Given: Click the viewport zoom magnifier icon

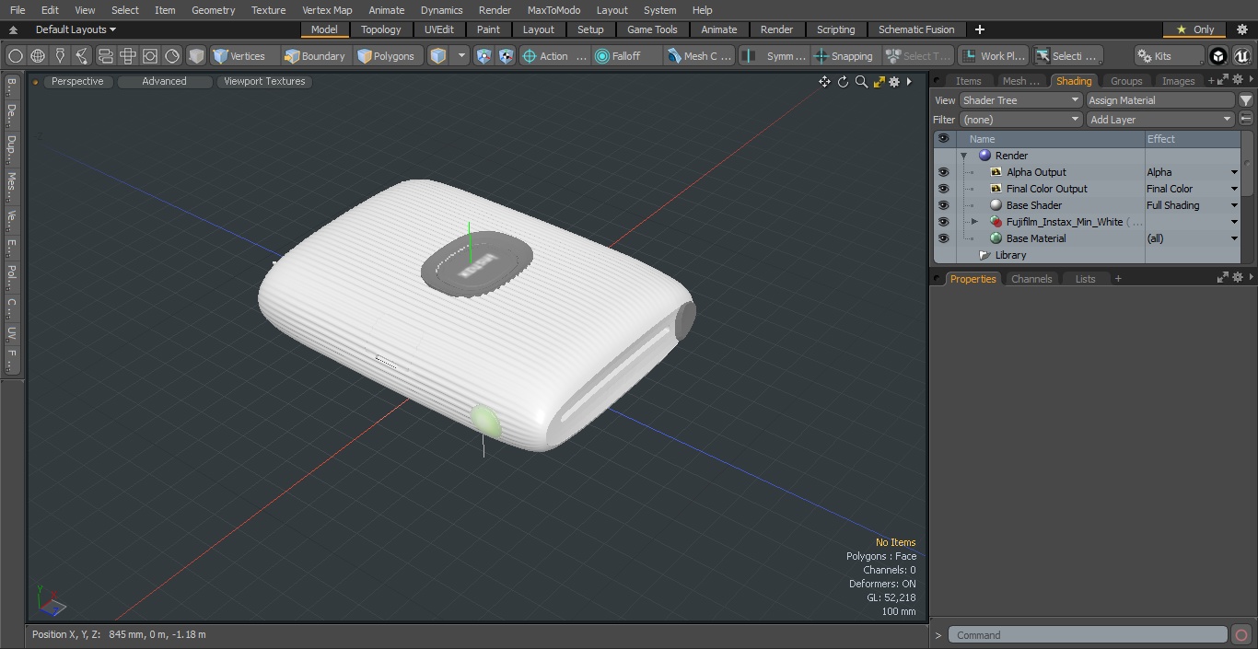Looking at the screenshot, I should coord(861,82).
